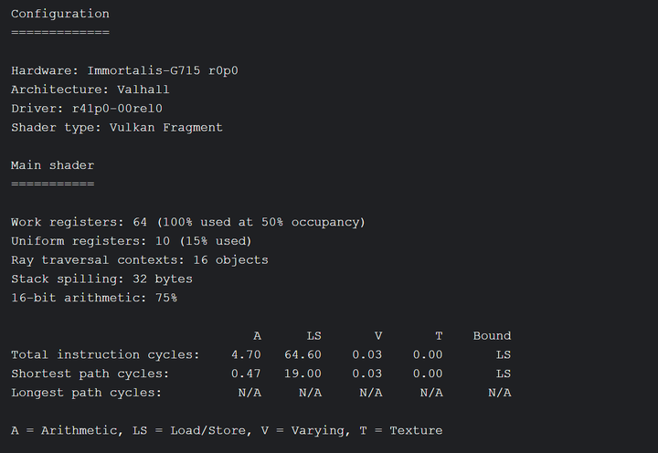Screen dimensions: 658x453
Task: Click the shortest path arithmetic value 0.47
Action: [246, 374]
